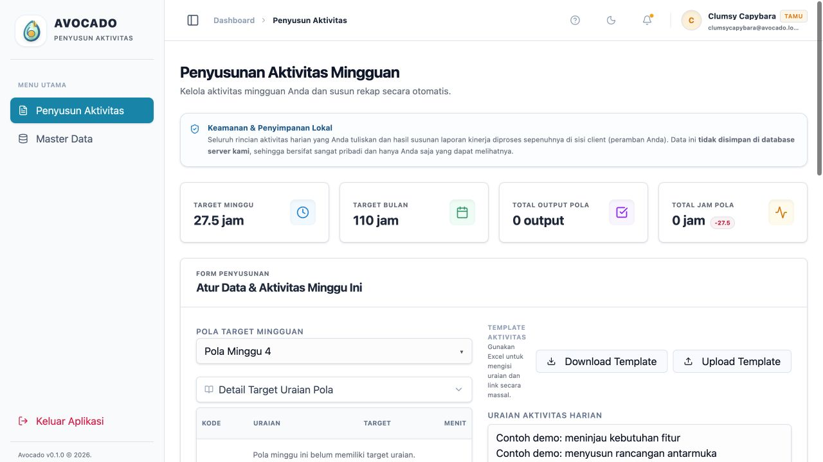
Task: Click the TARGET column header
Action: [x=377, y=424]
